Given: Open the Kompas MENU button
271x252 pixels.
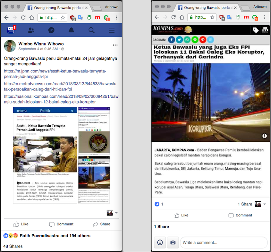Looking at the screenshot, I should click(x=265, y=30).
